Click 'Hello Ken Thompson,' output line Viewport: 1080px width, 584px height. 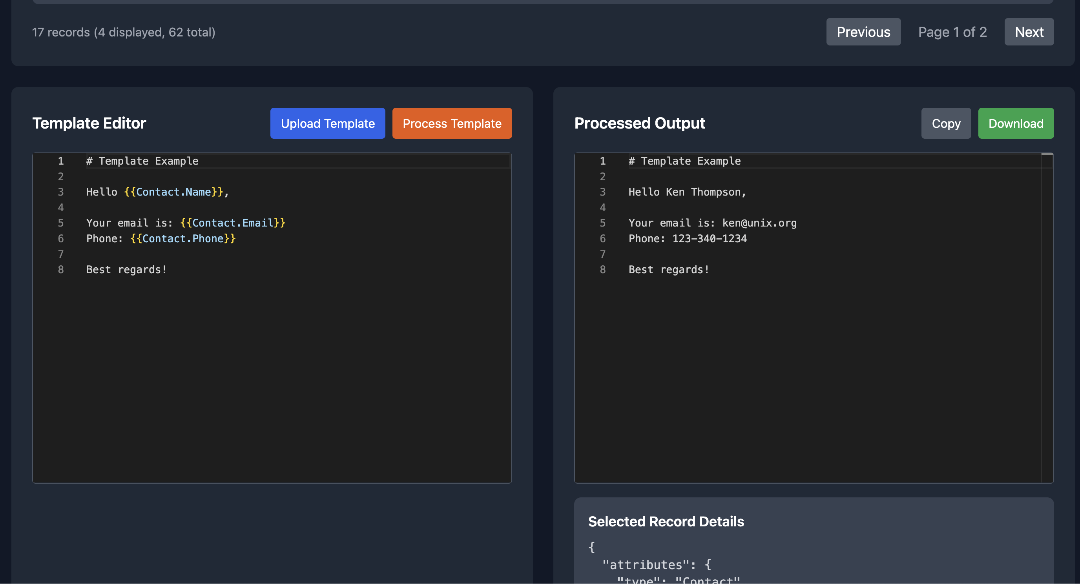687,192
